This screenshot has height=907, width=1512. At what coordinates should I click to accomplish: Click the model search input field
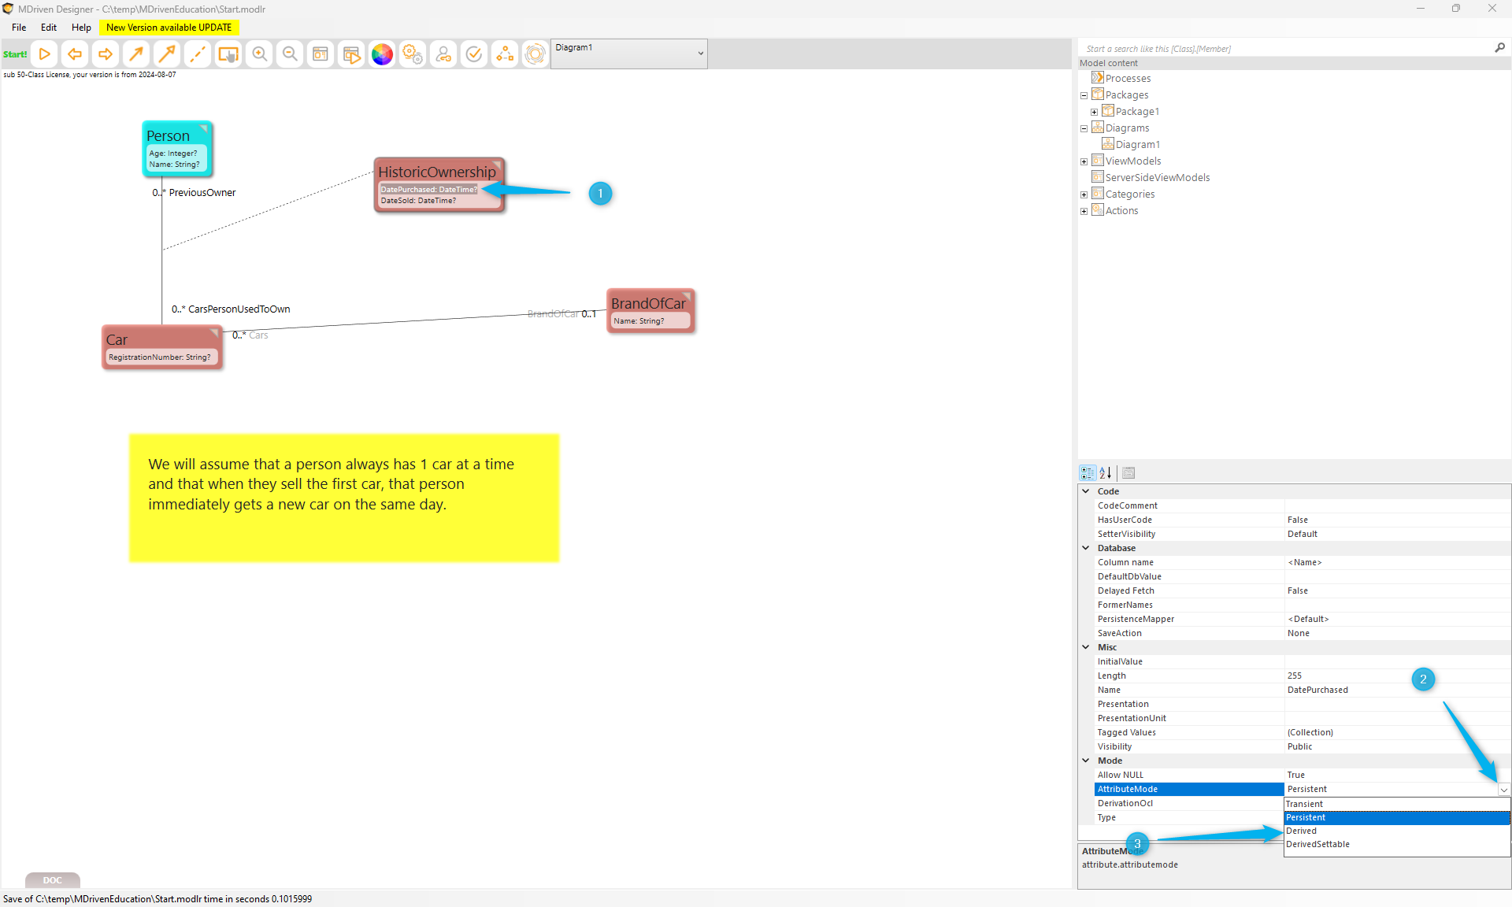[x=1284, y=49]
